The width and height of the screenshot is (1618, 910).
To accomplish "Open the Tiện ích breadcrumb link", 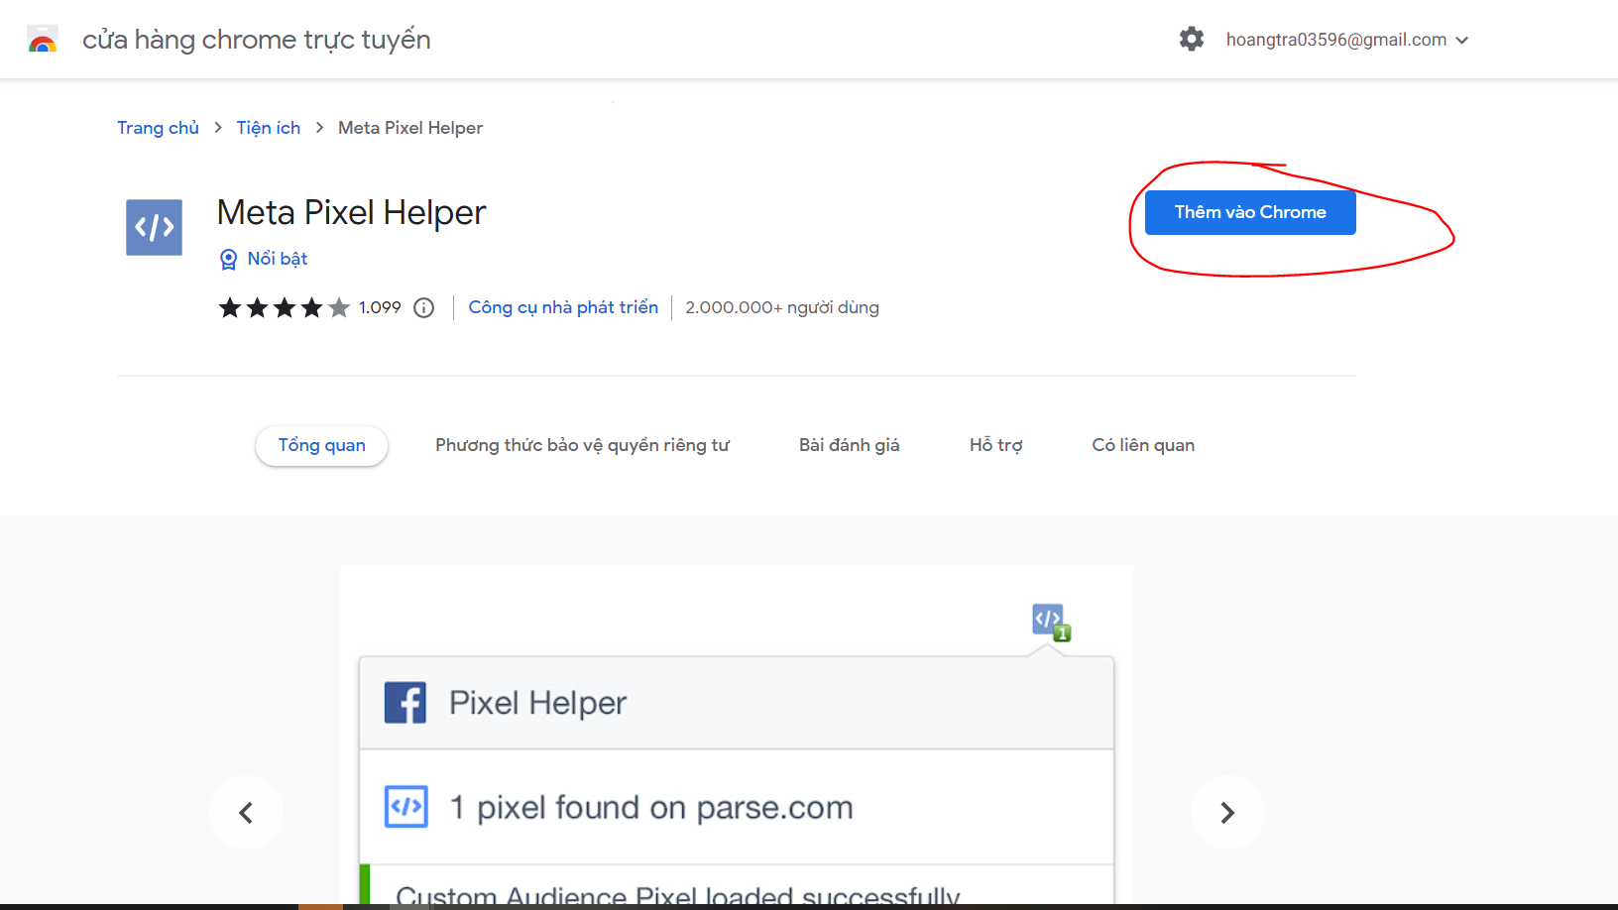I will tap(268, 128).
